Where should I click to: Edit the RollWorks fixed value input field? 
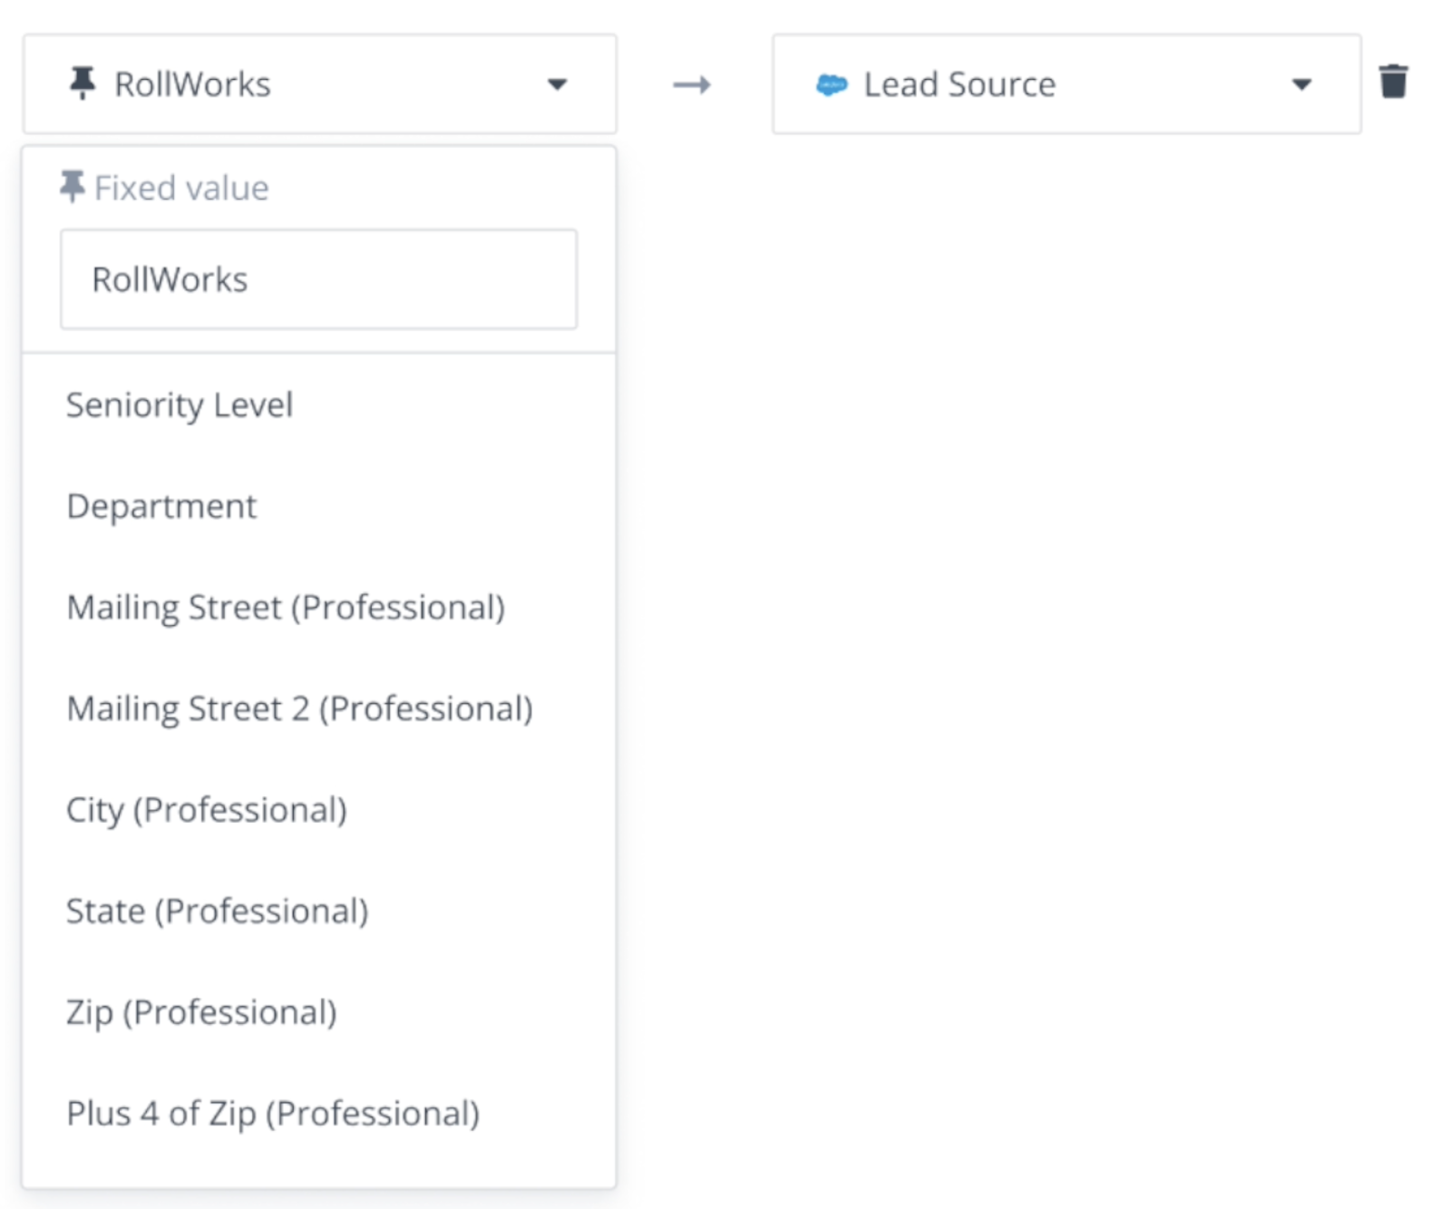pos(318,279)
